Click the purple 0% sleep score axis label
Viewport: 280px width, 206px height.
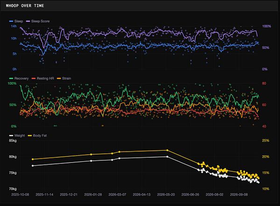pyautogui.click(x=265, y=69)
